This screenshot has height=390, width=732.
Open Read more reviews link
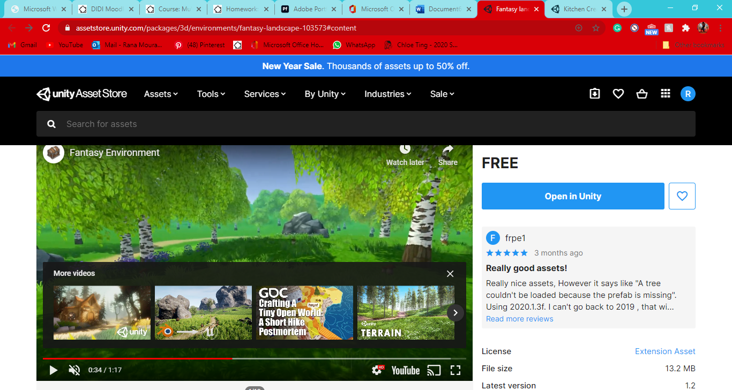click(x=519, y=319)
